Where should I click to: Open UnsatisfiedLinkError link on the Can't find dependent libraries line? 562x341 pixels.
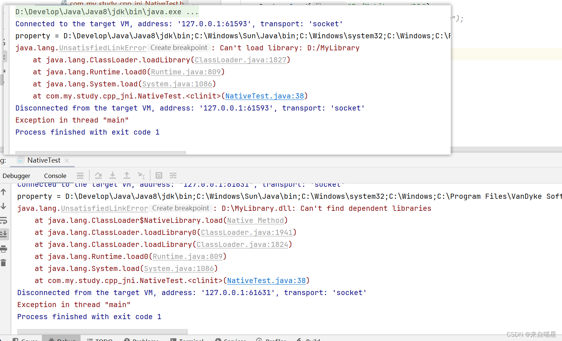105,209
